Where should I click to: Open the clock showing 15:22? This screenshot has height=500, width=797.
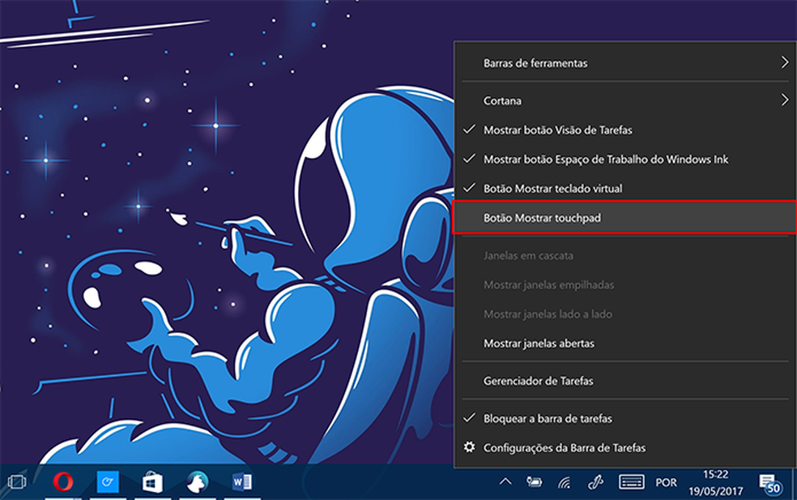(x=715, y=483)
